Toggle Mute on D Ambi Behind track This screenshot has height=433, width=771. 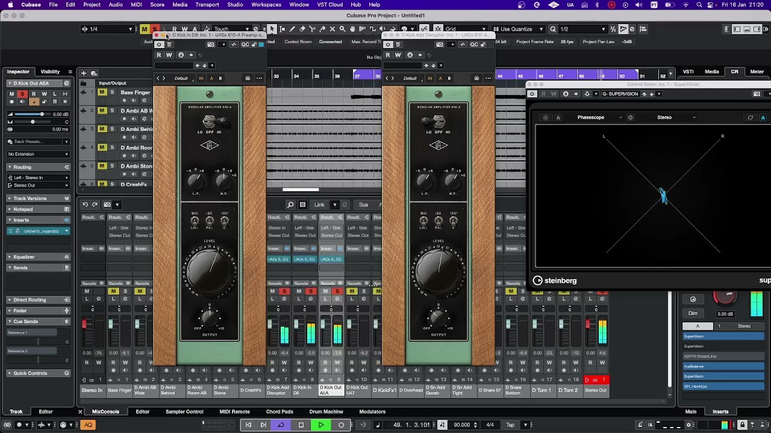pyautogui.click(x=102, y=129)
